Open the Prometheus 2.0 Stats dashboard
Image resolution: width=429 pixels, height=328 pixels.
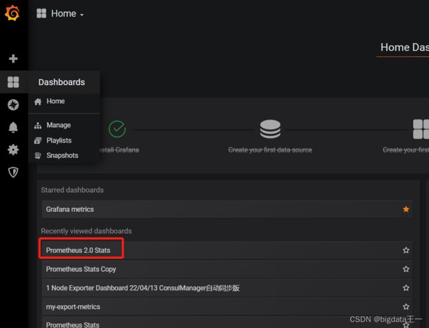click(x=227, y=250)
